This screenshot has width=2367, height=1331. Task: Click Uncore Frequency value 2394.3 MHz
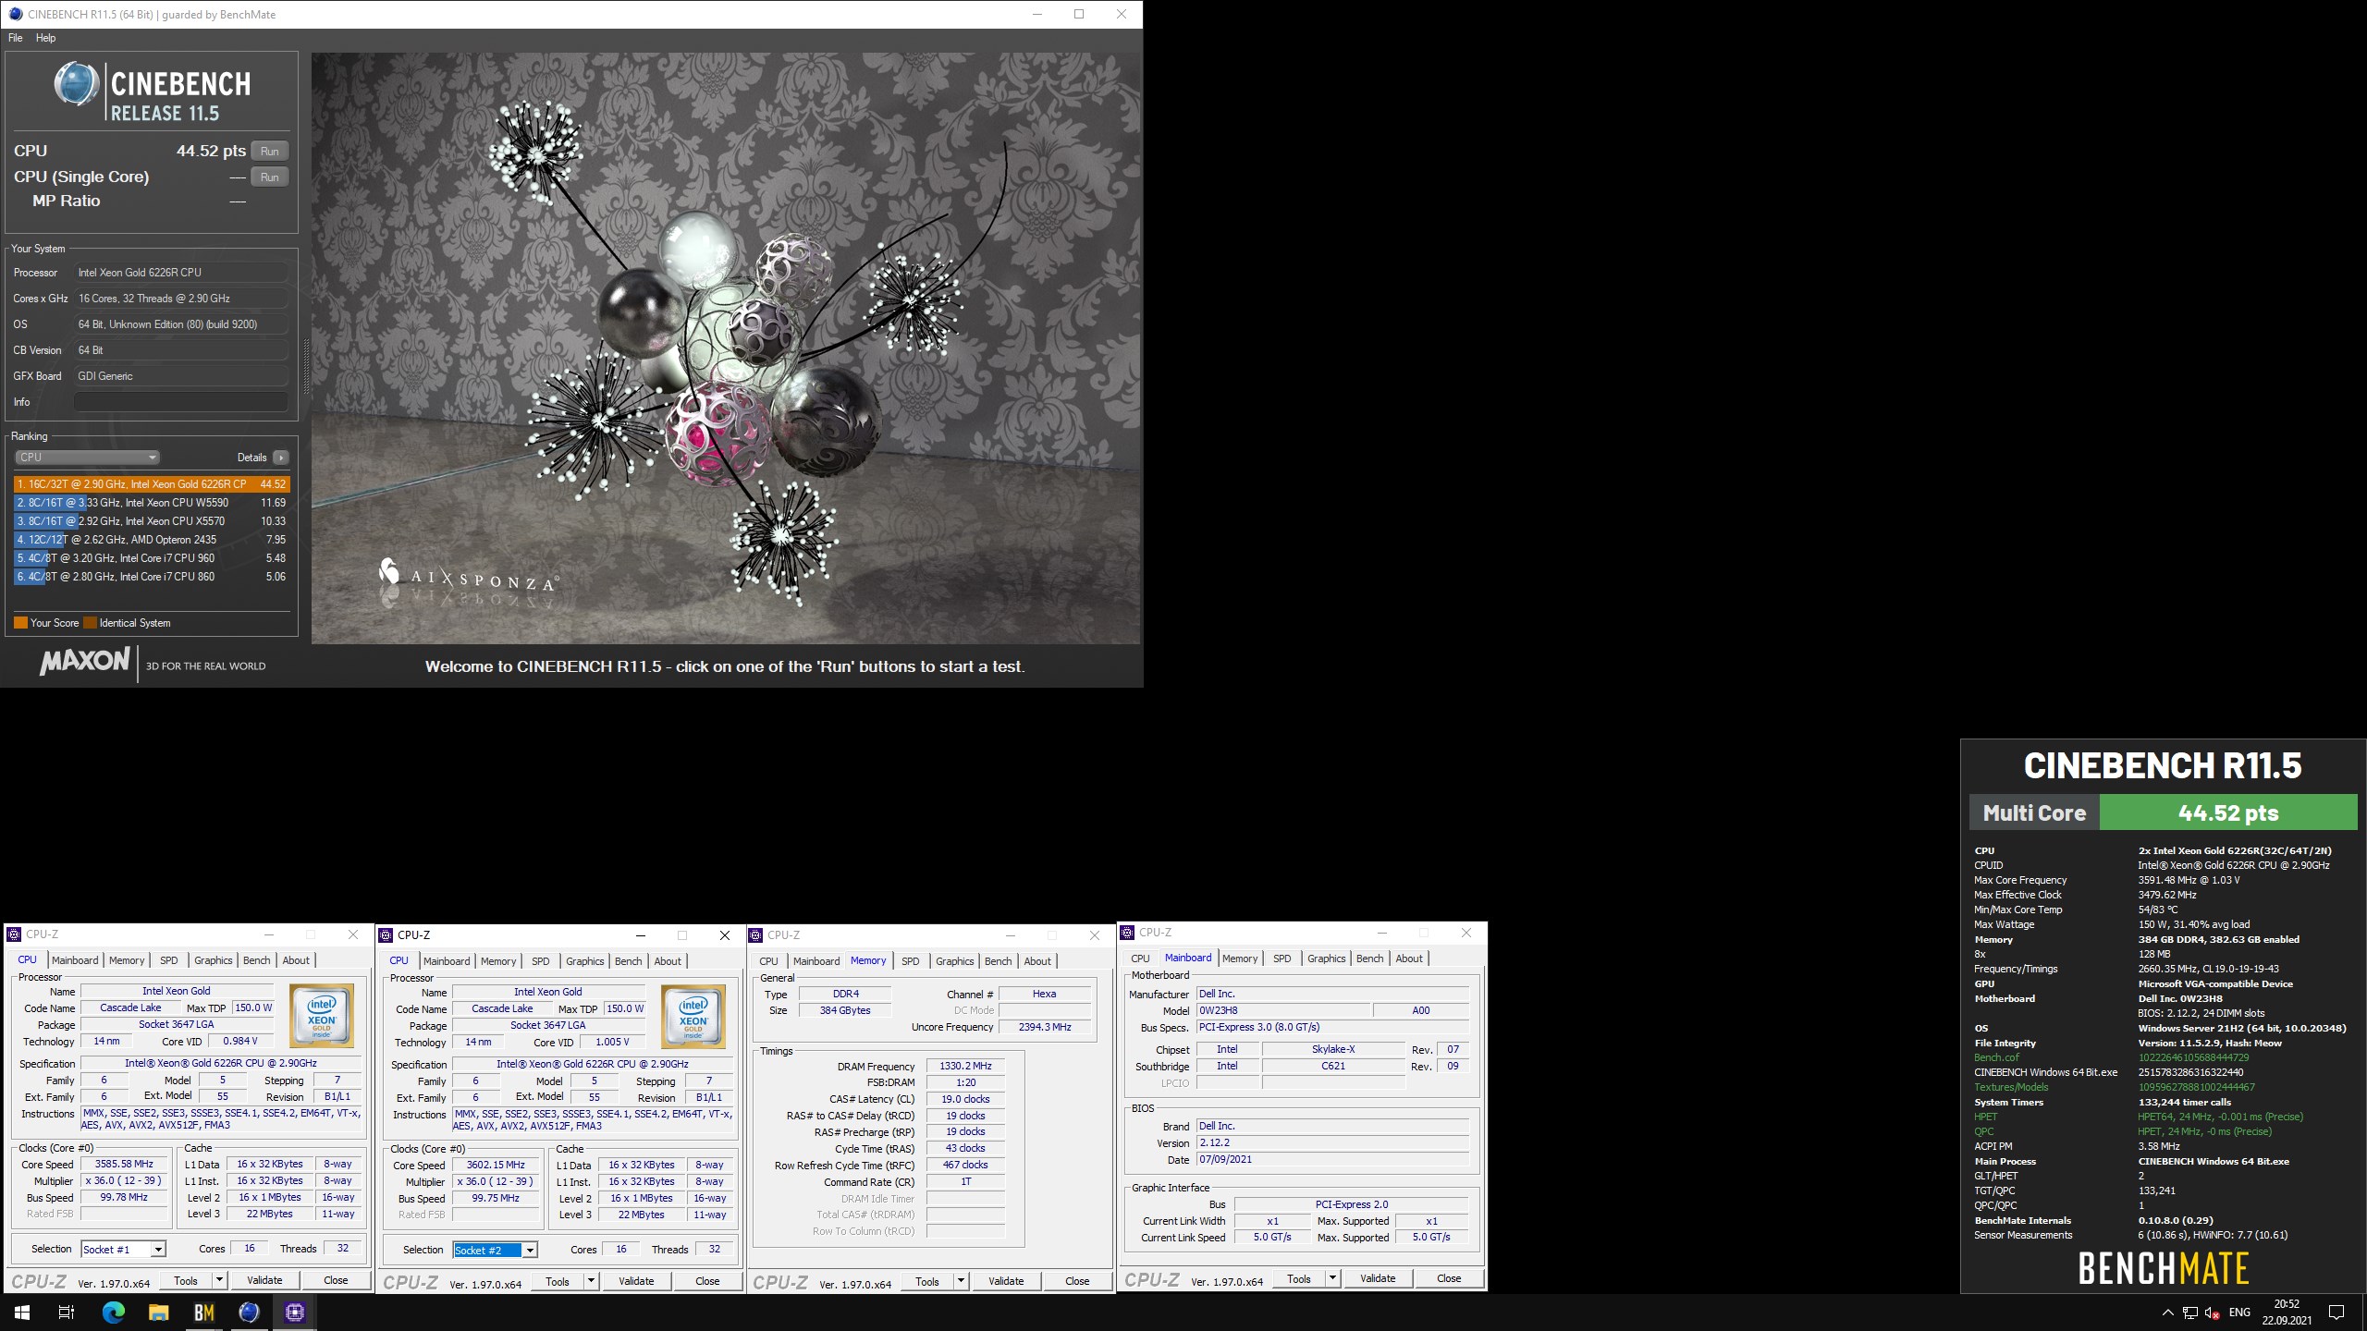click(x=1045, y=1027)
